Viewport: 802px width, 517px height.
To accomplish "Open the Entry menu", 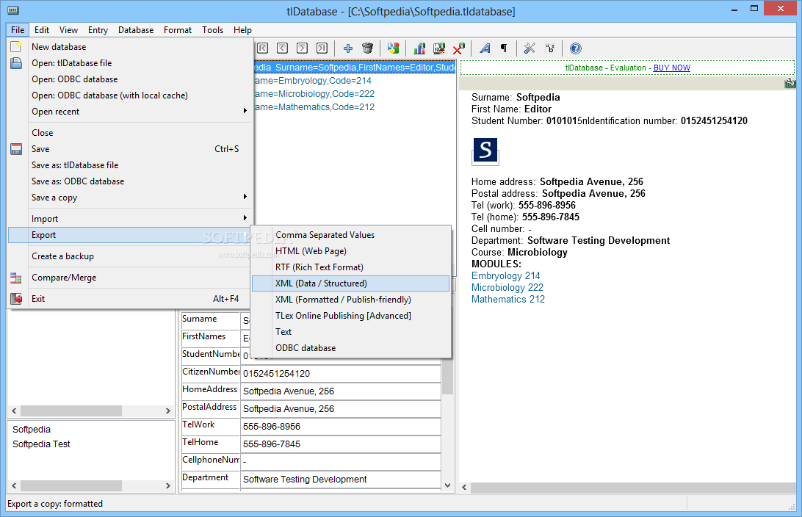I will click(x=98, y=30).
